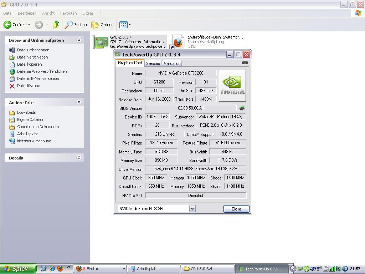The image size is (365, 274).
Task: Click the NVIDIA logo image
Action: 232,86
